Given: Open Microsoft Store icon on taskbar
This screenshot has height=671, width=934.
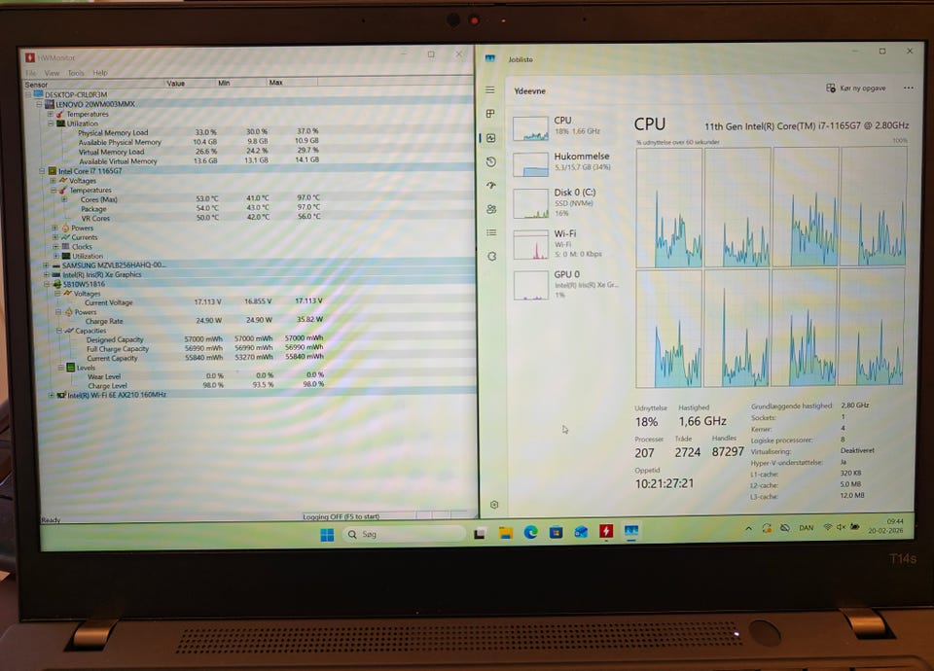Looking at the screenshot, I should click(556, 532).
